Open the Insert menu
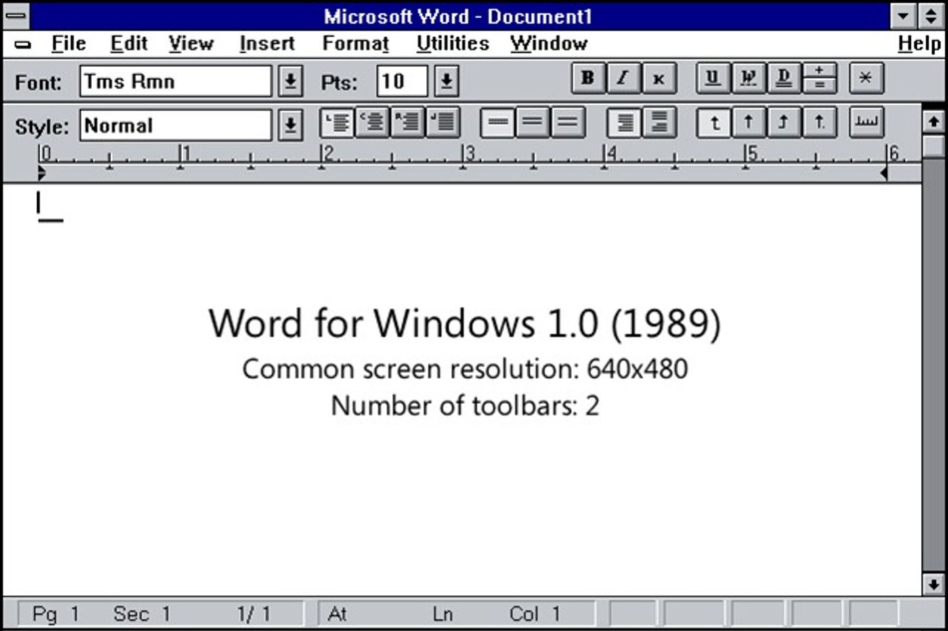Viewport: 948px width, 631px height. click(267, 44)
